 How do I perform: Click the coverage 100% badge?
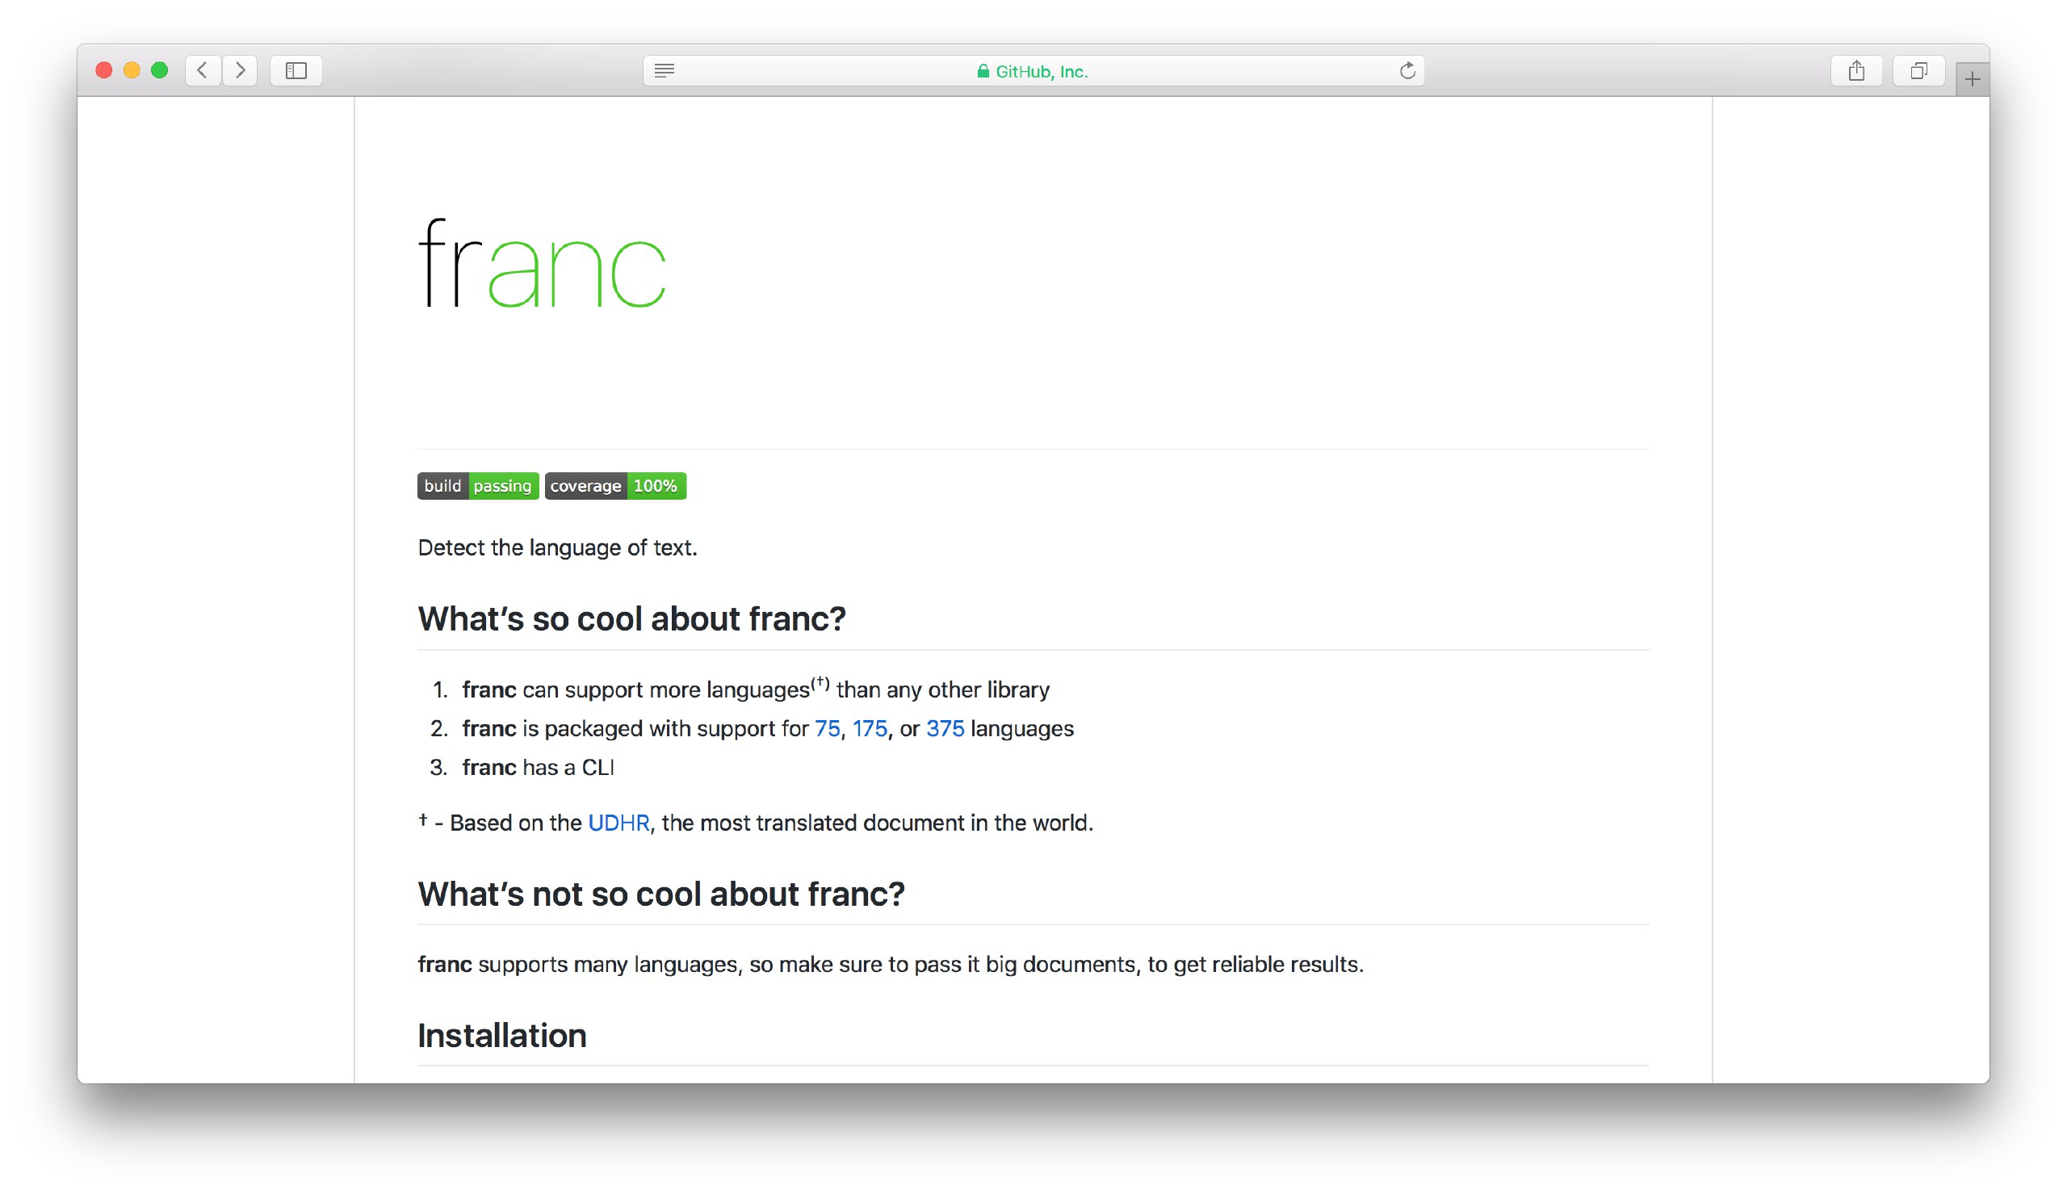point(615,485)
